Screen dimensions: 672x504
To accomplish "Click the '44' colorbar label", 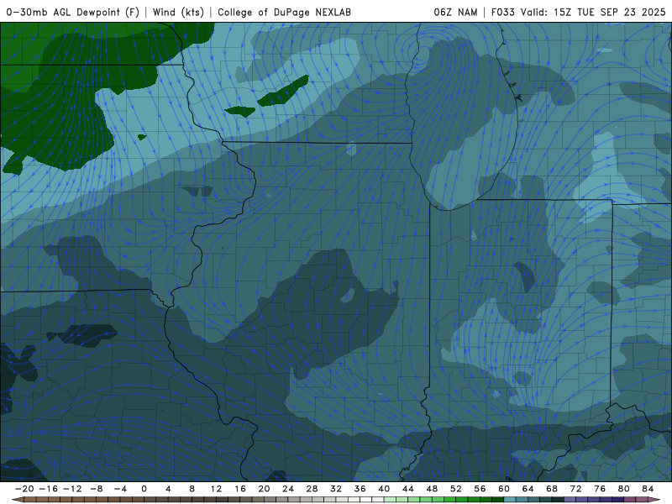I will 408,489.
